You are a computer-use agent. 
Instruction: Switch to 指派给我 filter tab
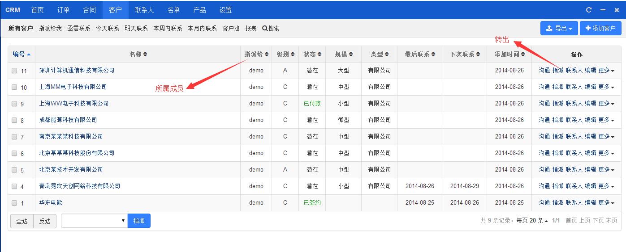[50, 28]
